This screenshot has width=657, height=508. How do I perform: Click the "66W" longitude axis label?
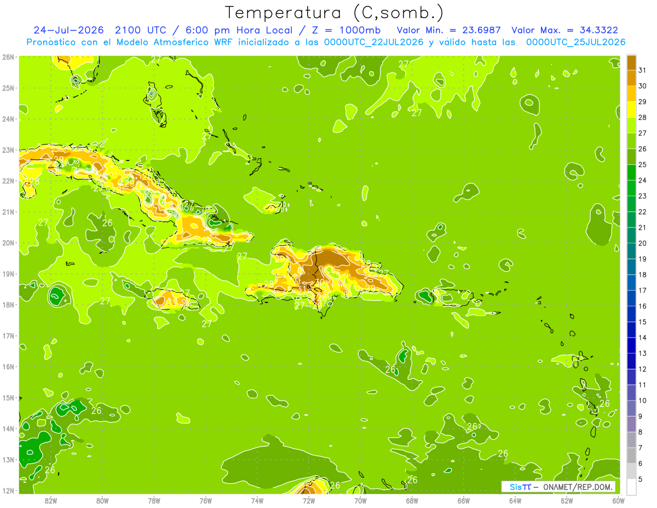[464, 501]
